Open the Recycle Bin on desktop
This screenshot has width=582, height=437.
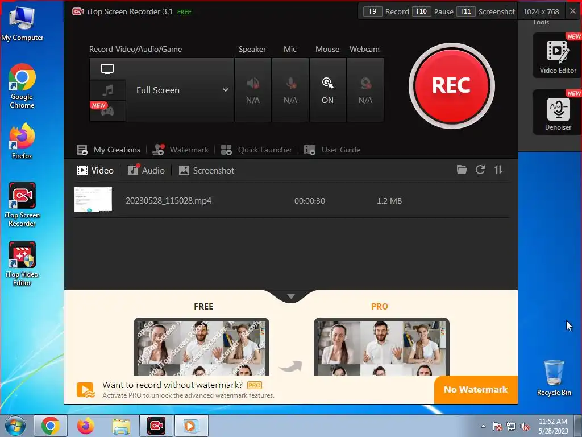click(554, 378)
